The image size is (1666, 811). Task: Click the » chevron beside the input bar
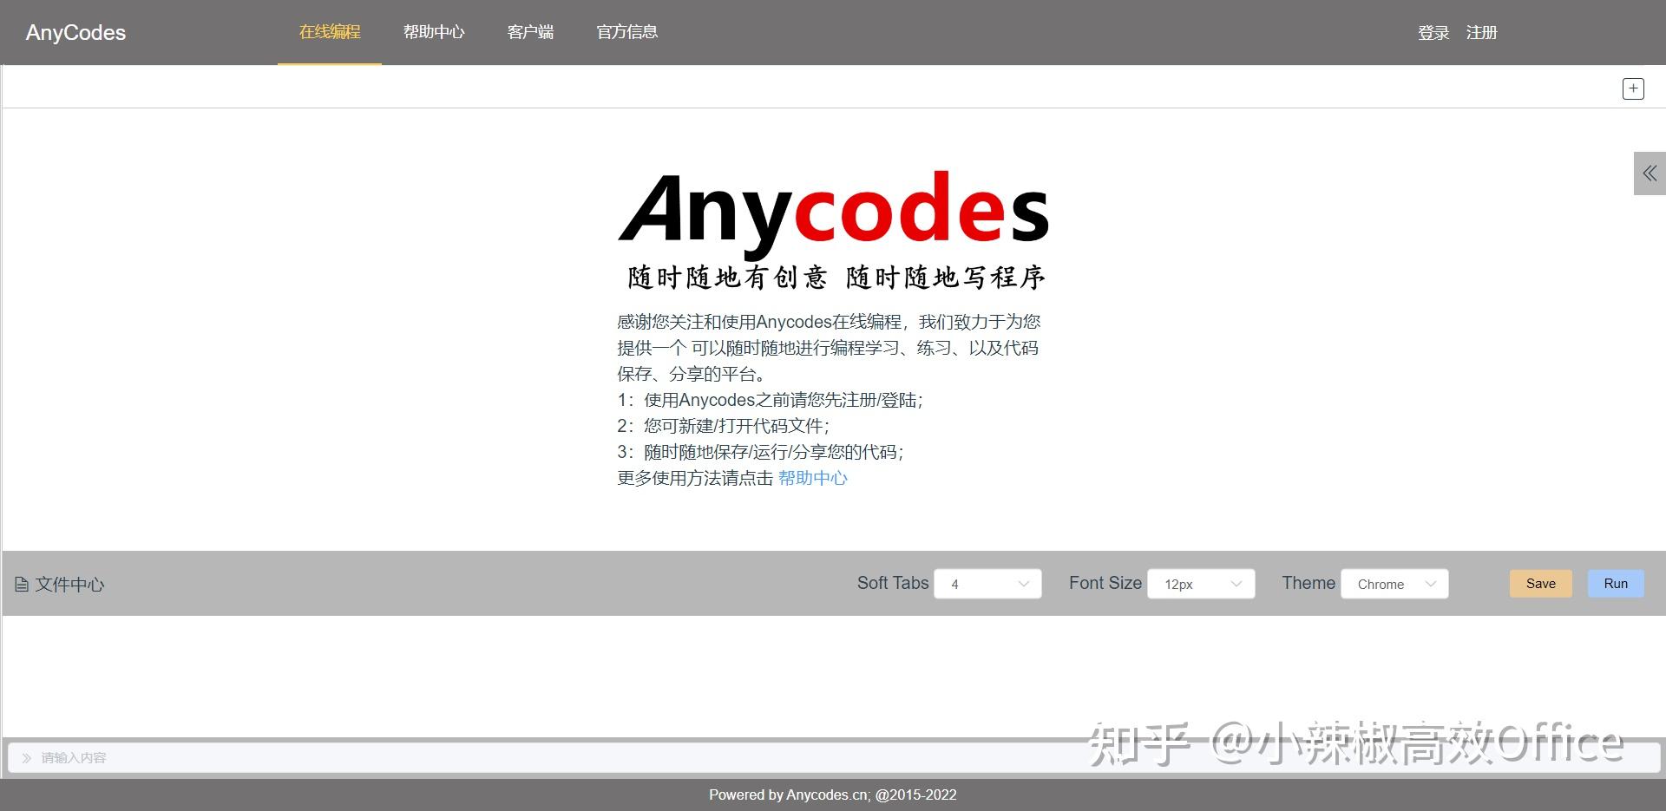tap(25, 756)
